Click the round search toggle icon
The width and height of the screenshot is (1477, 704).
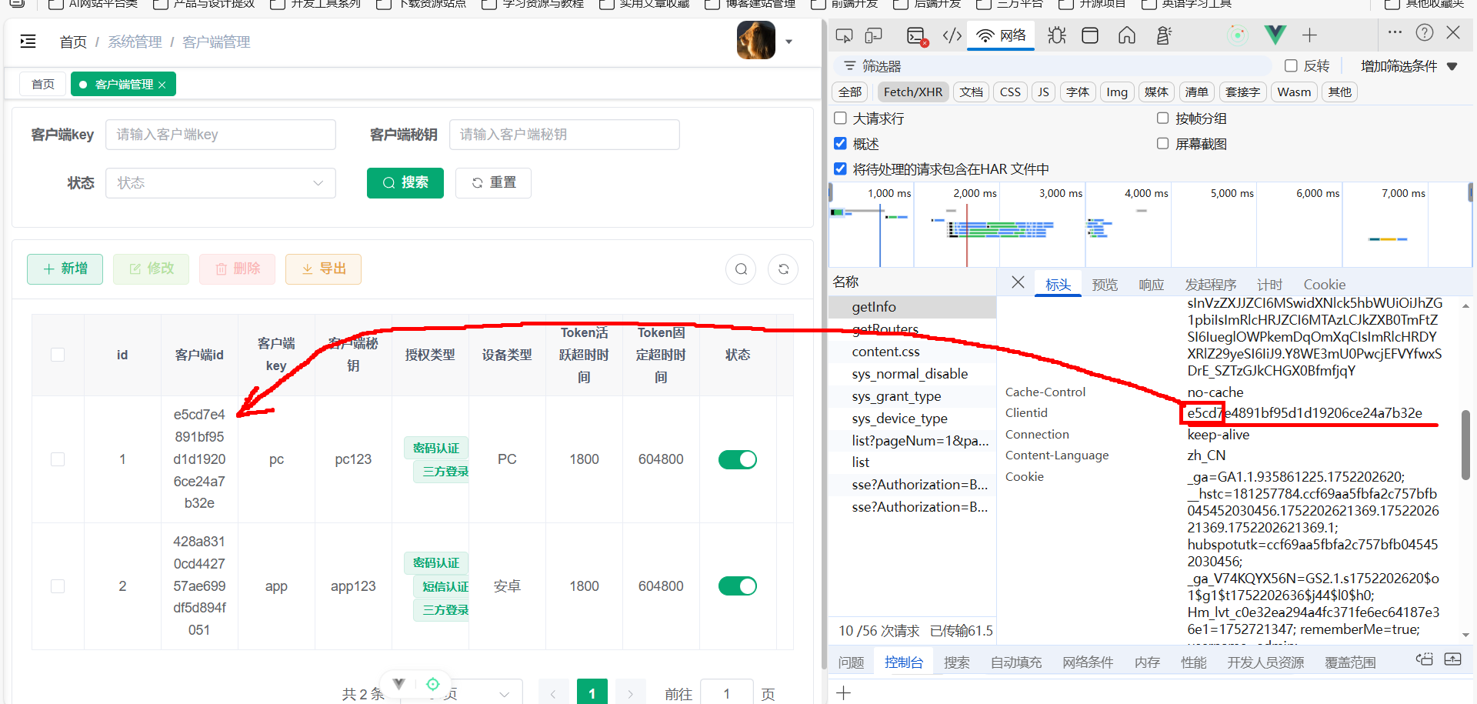tap(741, 269)
